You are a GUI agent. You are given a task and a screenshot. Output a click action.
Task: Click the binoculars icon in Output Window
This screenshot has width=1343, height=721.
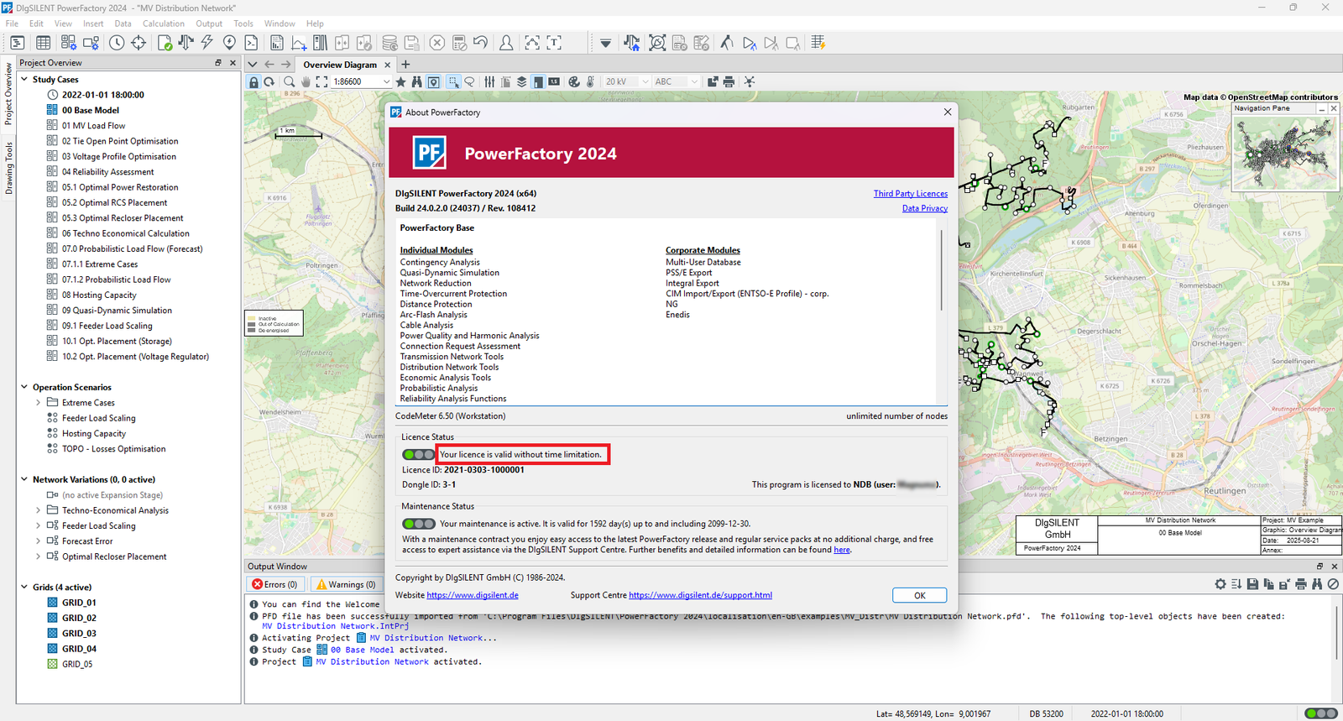tap(1317, 584)
